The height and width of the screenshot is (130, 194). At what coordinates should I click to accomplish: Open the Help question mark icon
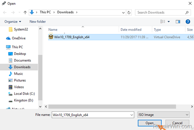(188, 22)
